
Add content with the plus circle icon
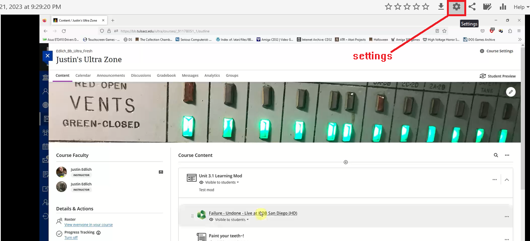(x=346, y=162)
